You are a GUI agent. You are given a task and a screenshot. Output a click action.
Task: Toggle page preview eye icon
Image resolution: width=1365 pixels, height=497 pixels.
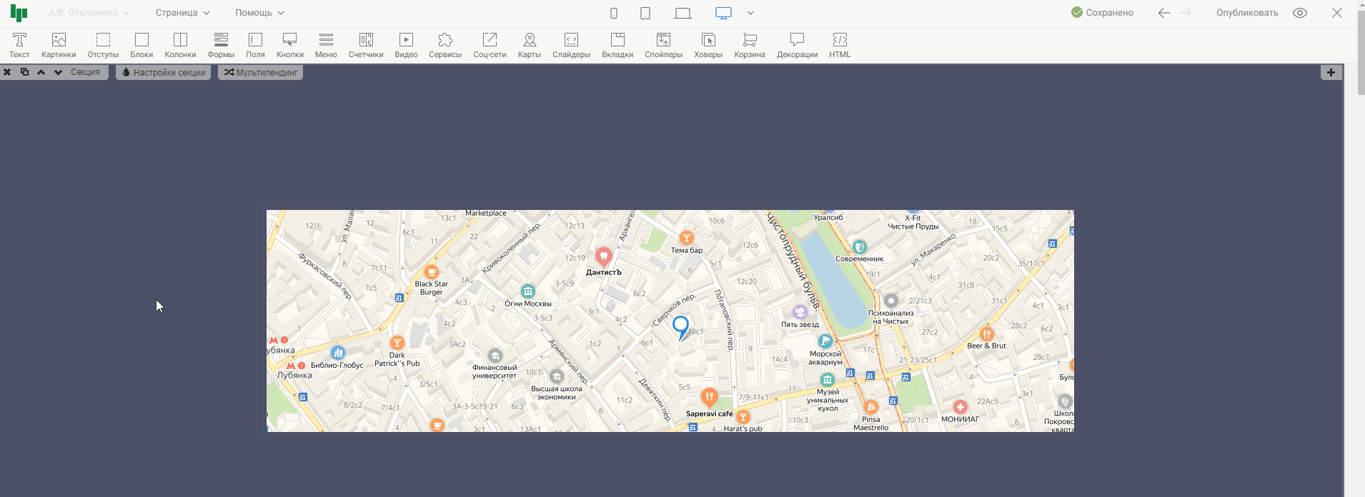pyautogui.click(x=1300, y=13)
